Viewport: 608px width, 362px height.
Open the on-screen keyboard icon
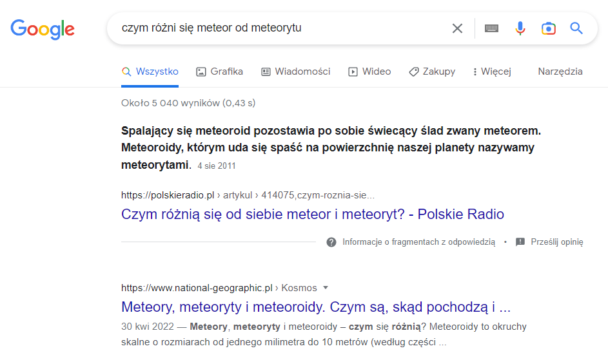491,28
